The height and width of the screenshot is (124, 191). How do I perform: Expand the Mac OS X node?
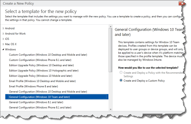pyautogui.click(x=3, y=44)
